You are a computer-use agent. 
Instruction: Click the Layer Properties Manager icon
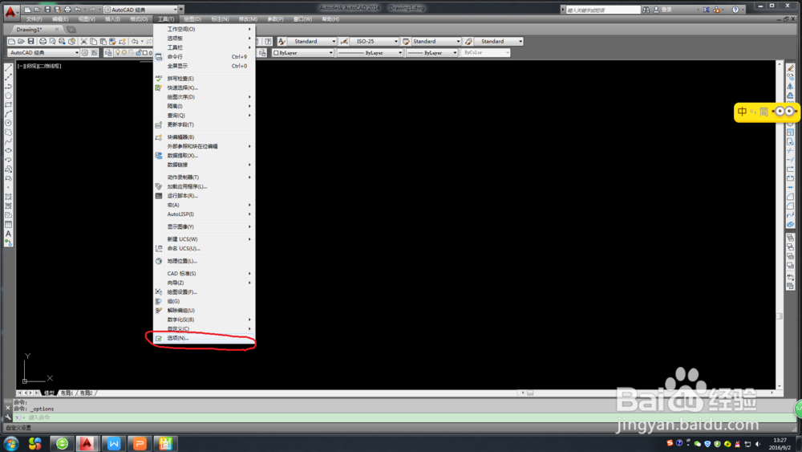[108, 53]
